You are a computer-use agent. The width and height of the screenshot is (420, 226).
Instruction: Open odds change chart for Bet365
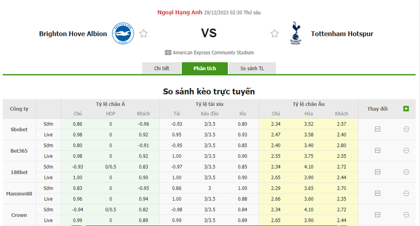coord(377,150)
